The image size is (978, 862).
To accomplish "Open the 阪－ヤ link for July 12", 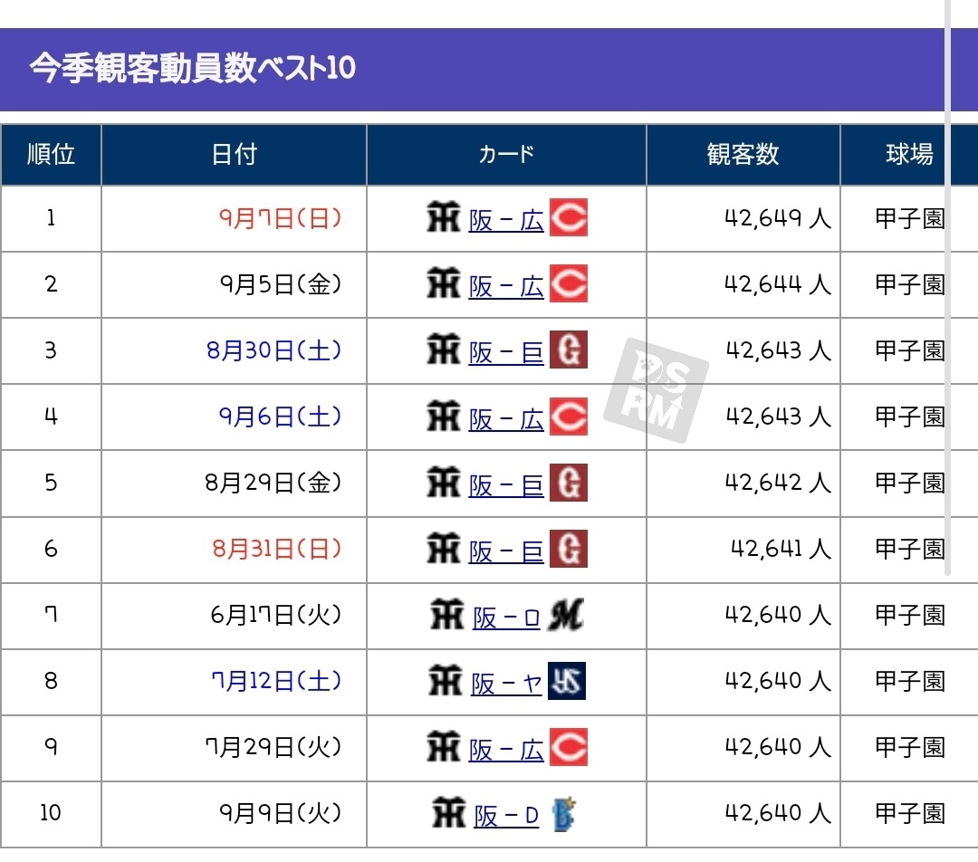I will coord(506,684).
